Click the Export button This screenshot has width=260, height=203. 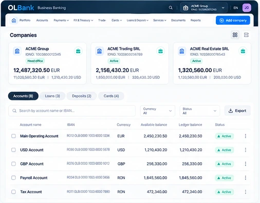(x=237, y=111)
